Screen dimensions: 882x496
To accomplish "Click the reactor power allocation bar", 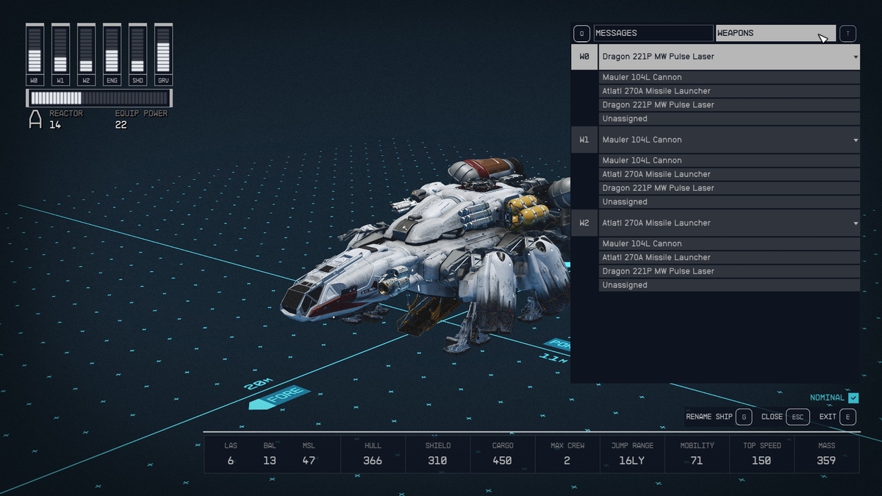I will tap(99, 98).
